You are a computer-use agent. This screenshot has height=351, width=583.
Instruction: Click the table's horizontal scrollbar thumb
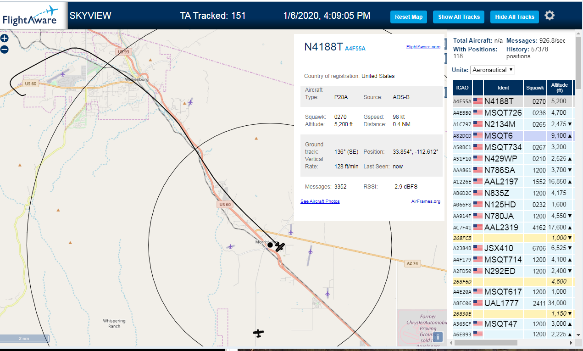coord(486,343)
